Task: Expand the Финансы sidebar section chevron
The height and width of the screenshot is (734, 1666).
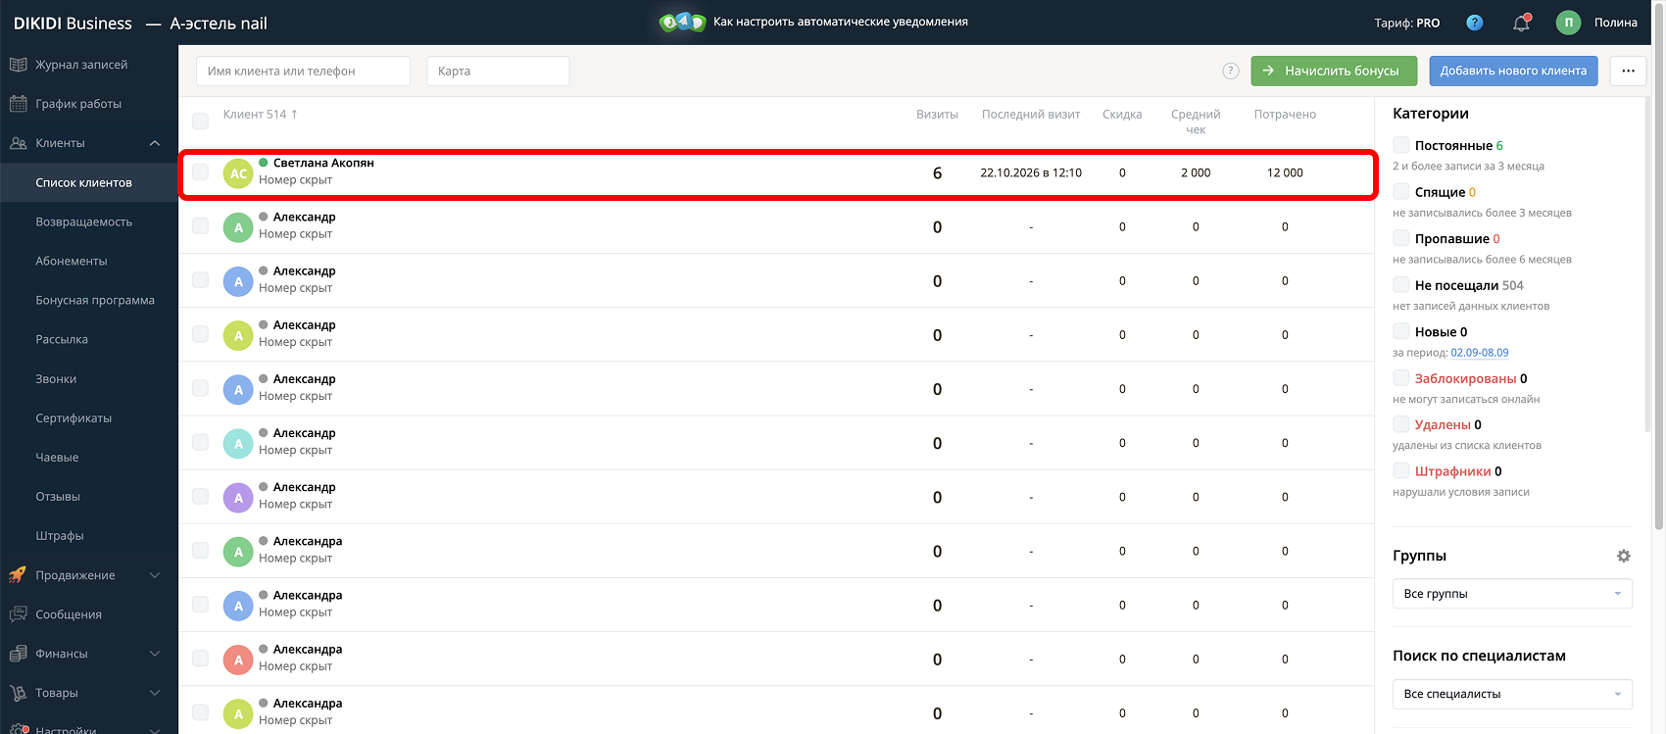Action: pos(155,654)
